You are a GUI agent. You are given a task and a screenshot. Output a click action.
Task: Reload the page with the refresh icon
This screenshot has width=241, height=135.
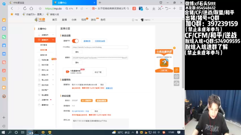point(25,8)
